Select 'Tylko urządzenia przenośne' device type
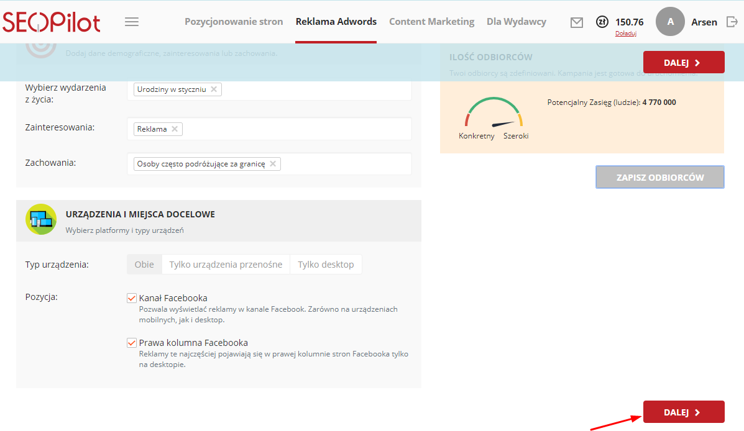The width and height of the screenshot is (744, 431). (226, 265)
